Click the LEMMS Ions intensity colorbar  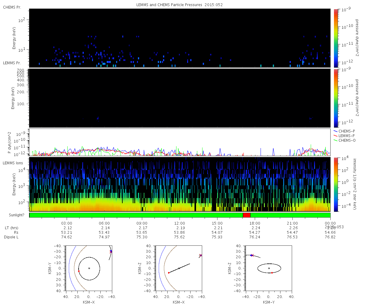pos(336,184)
